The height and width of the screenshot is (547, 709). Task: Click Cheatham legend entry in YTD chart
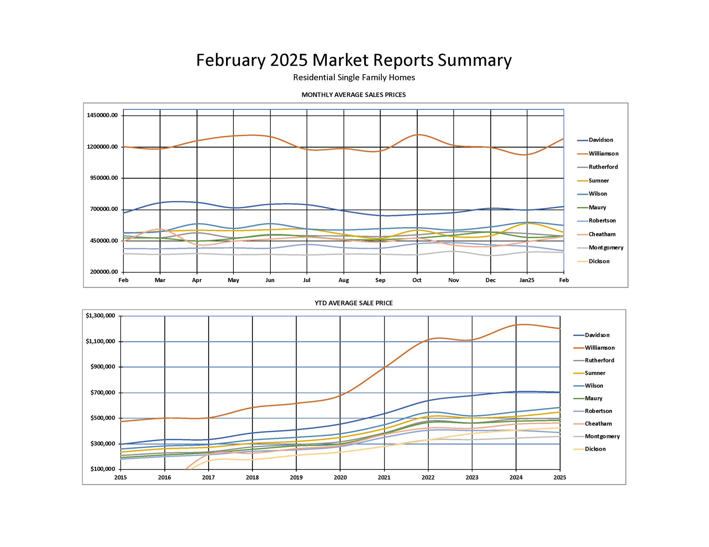click(598, 424)
